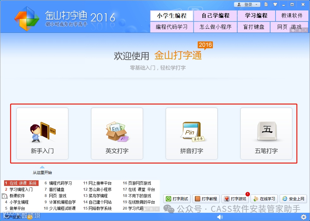The width and height of the screenshot is (310, 221).
Task: Click list item 4 小学生编程
Action: coord(17,202)
